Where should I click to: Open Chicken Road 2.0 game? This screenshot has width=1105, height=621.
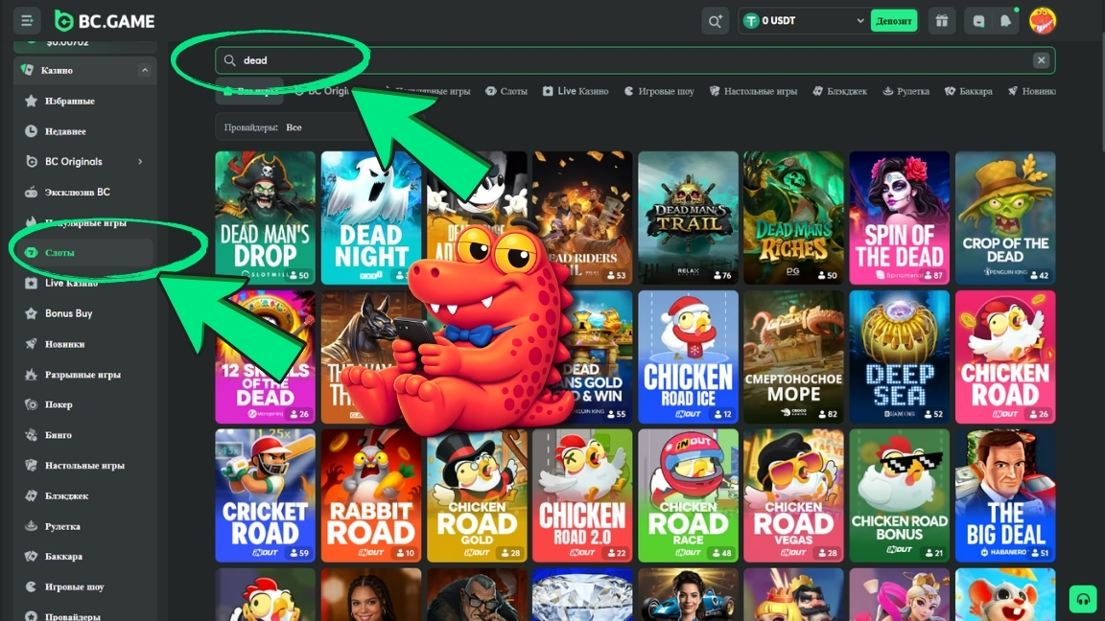click(x=582, y=495)
